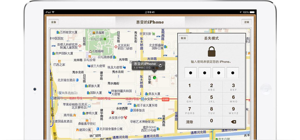Screen dimensions: 300x140
Task: Tap the 阿塞拜疆共和国大使馆 map label
Action: (122, 93)
